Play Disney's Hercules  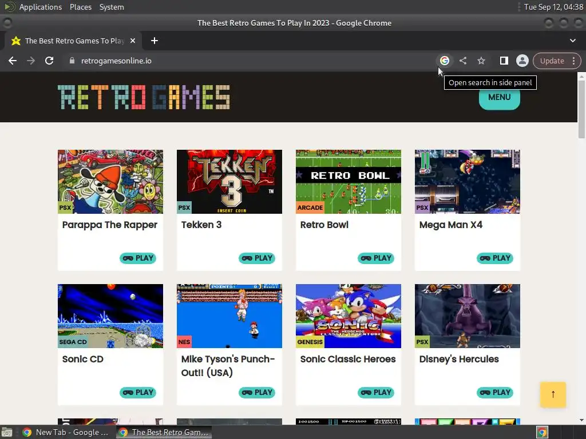(495, 393)
